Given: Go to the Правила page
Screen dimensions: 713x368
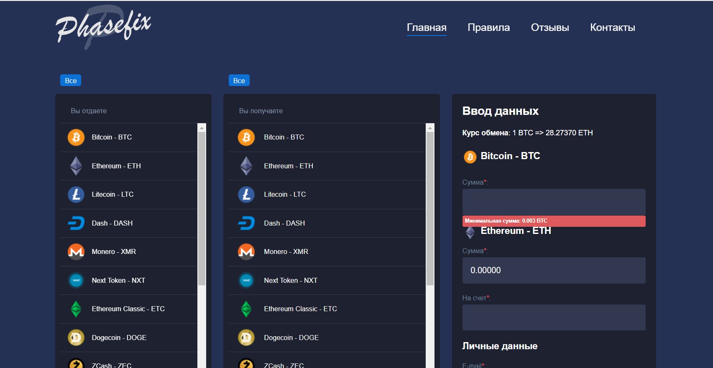Looking at the screenshot, I should point(488,28).
